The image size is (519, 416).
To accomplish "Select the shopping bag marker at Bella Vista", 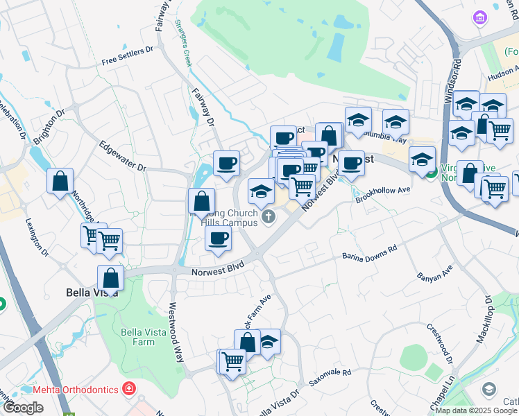I will point(110,280).
